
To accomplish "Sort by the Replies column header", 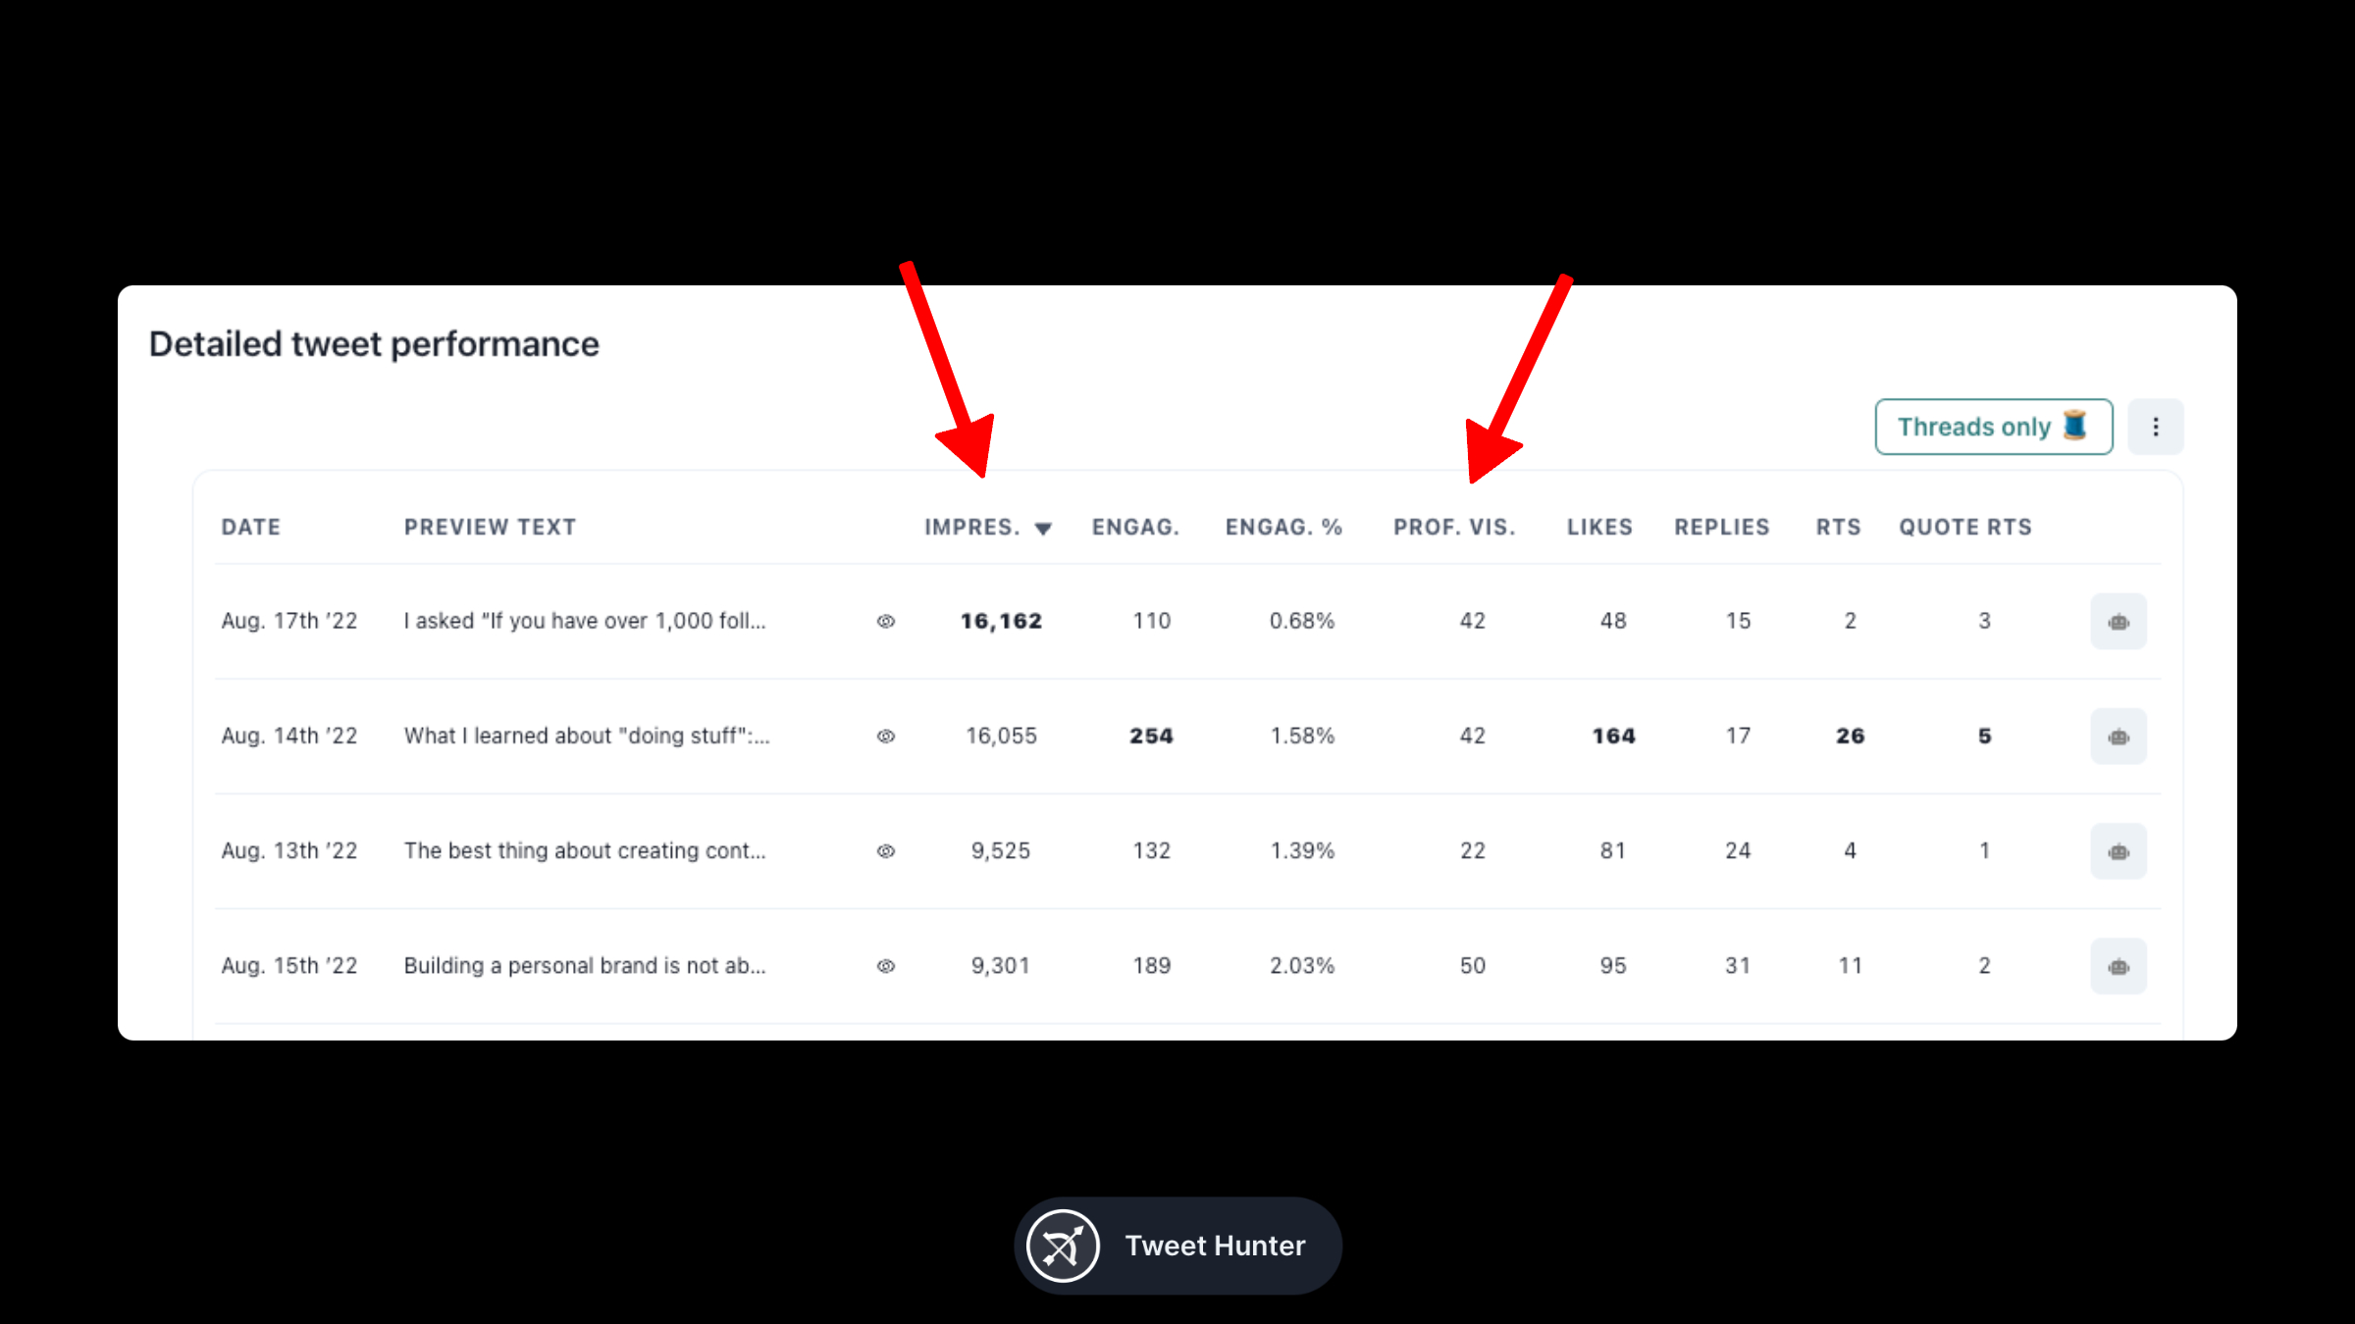I will 1721,528.
